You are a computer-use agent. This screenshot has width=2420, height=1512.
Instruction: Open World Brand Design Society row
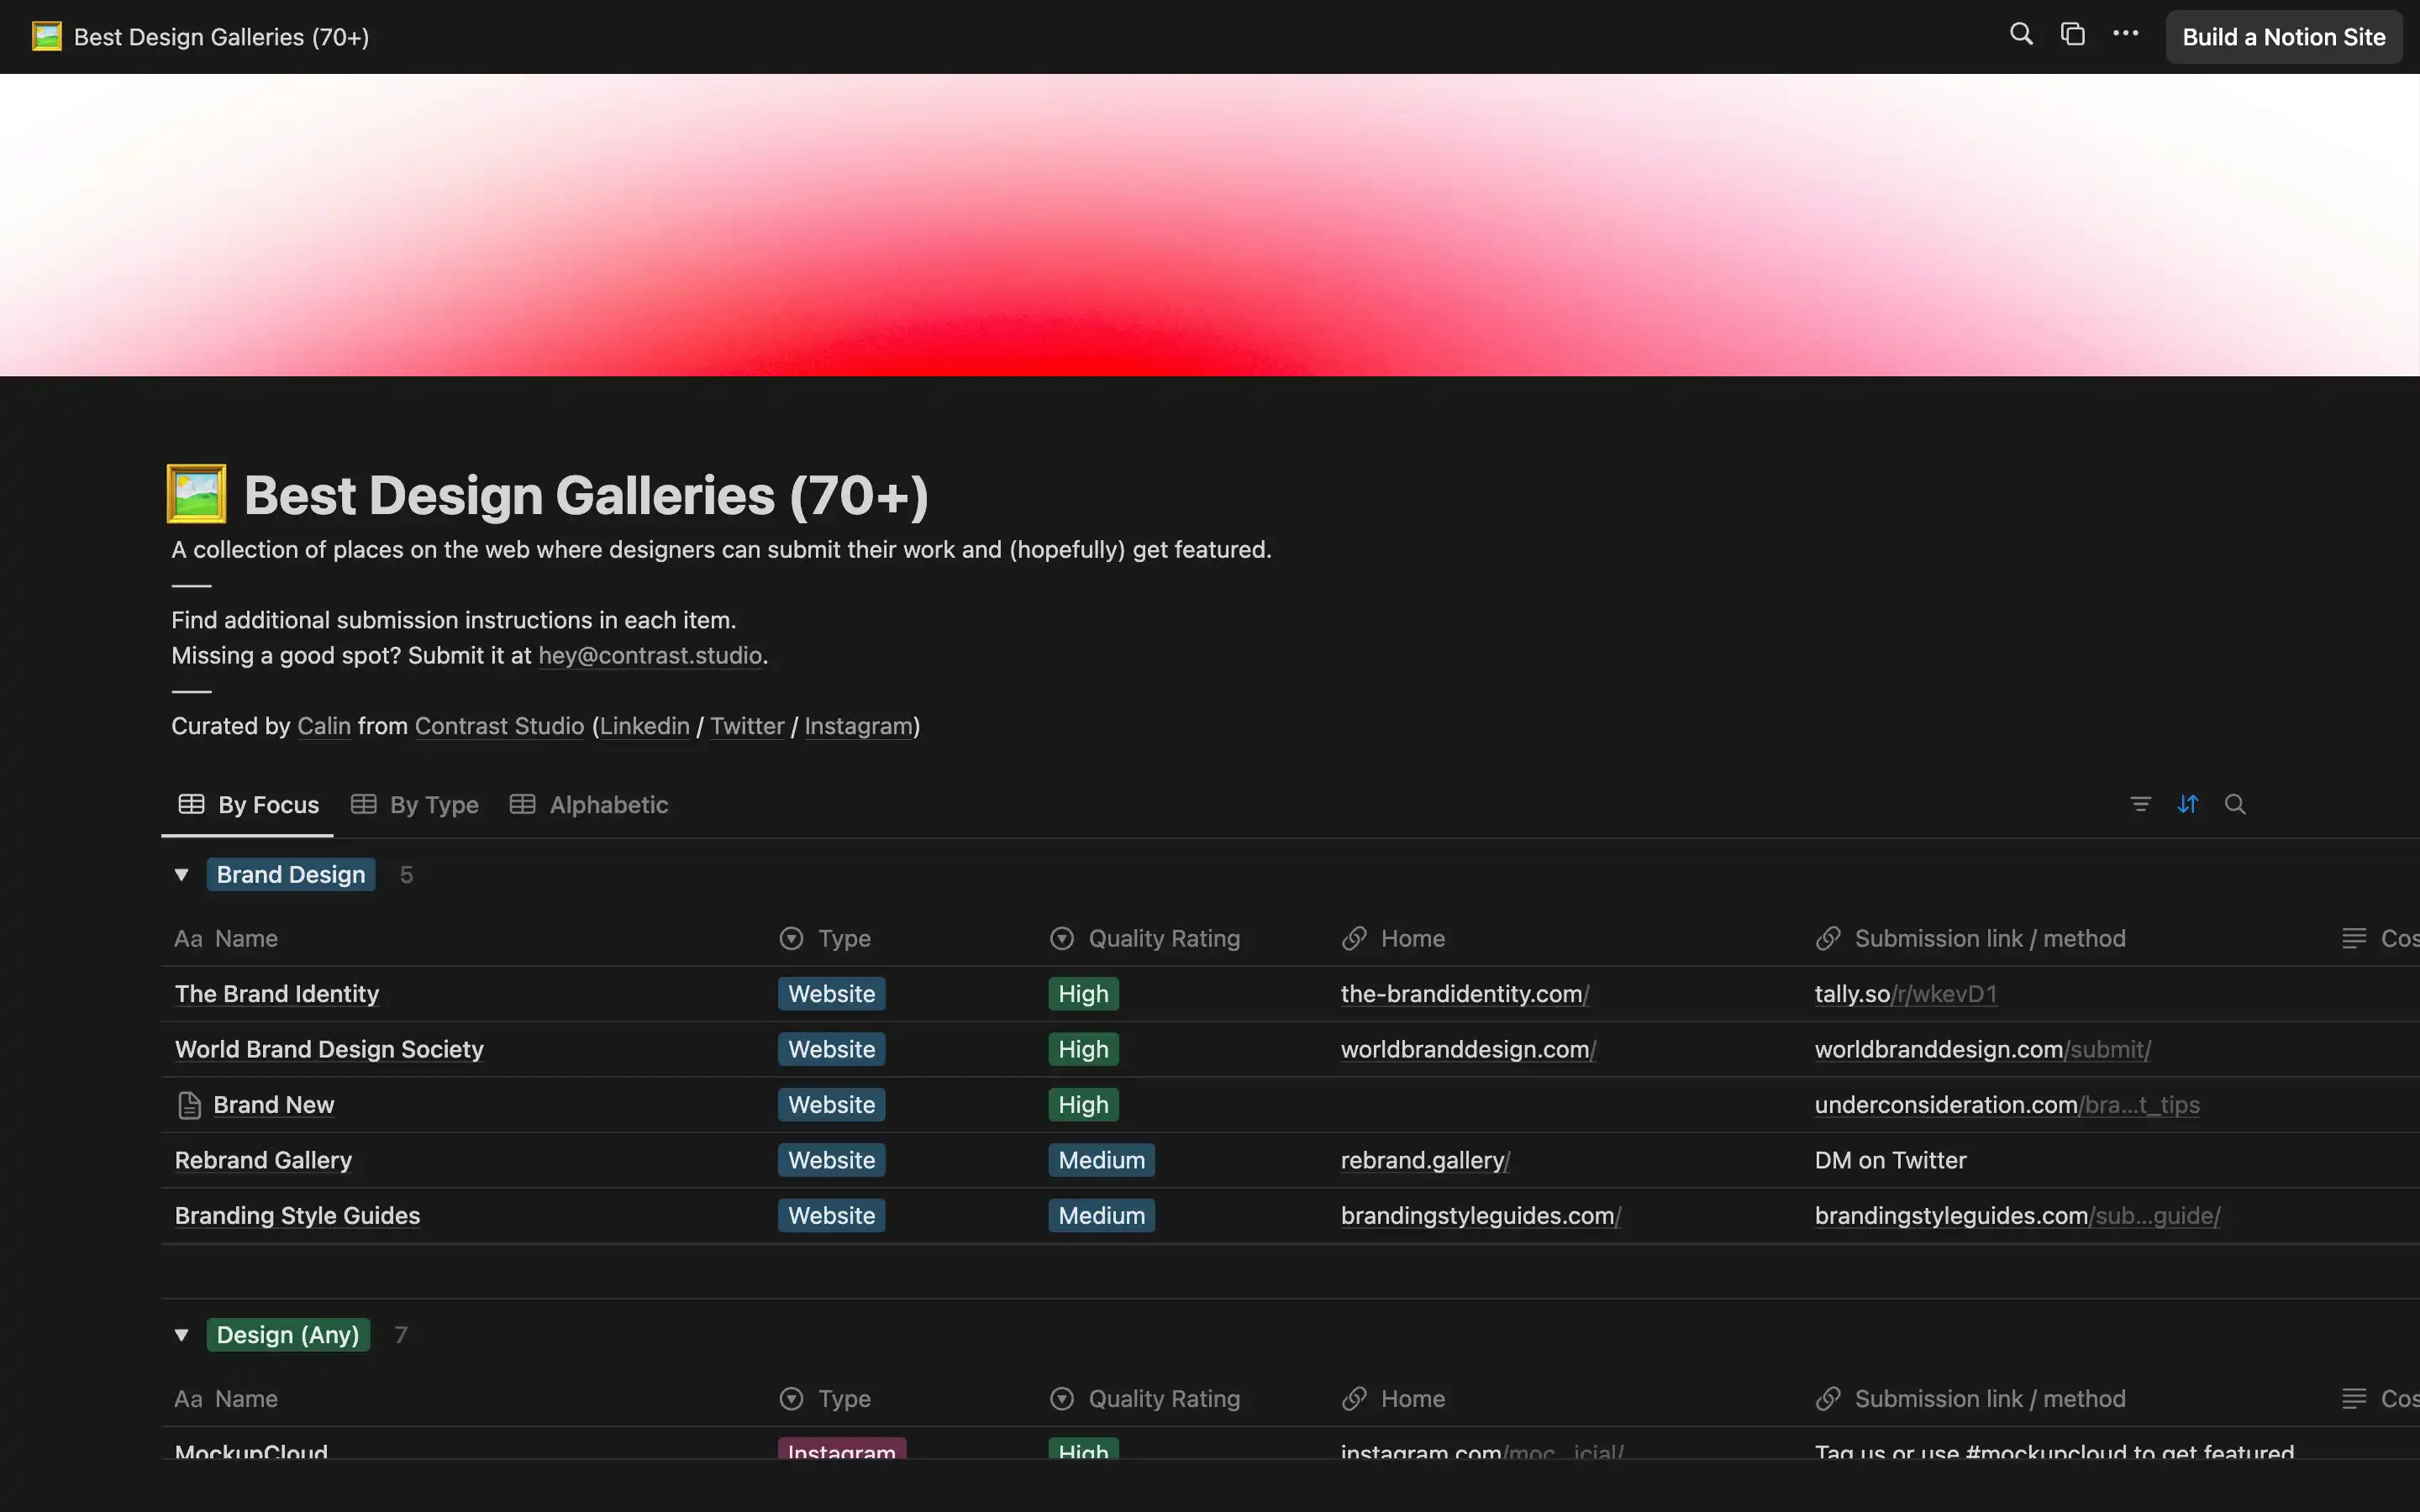[329, 1049]
